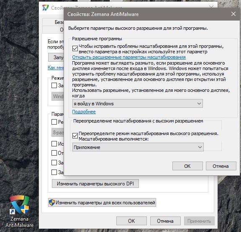Toggle the reduced color mode checkbox 'Ре'

click(x=54, y=122)
